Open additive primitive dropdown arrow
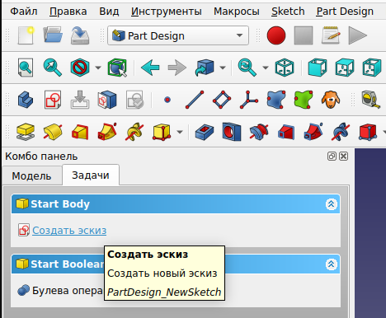This screenshot has width=386, height=318. tap(180, 132)
